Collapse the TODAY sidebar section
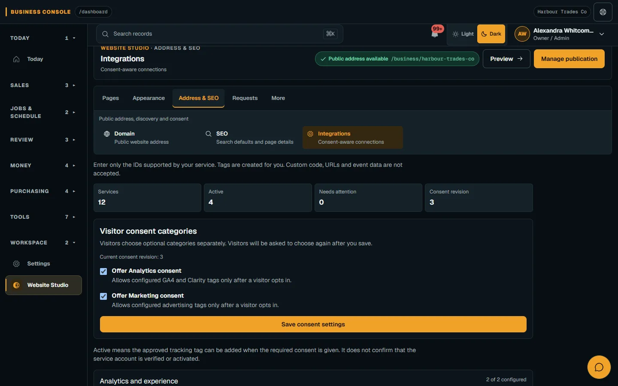The height and width of the screenshot is (386, 618). (43, 38)
